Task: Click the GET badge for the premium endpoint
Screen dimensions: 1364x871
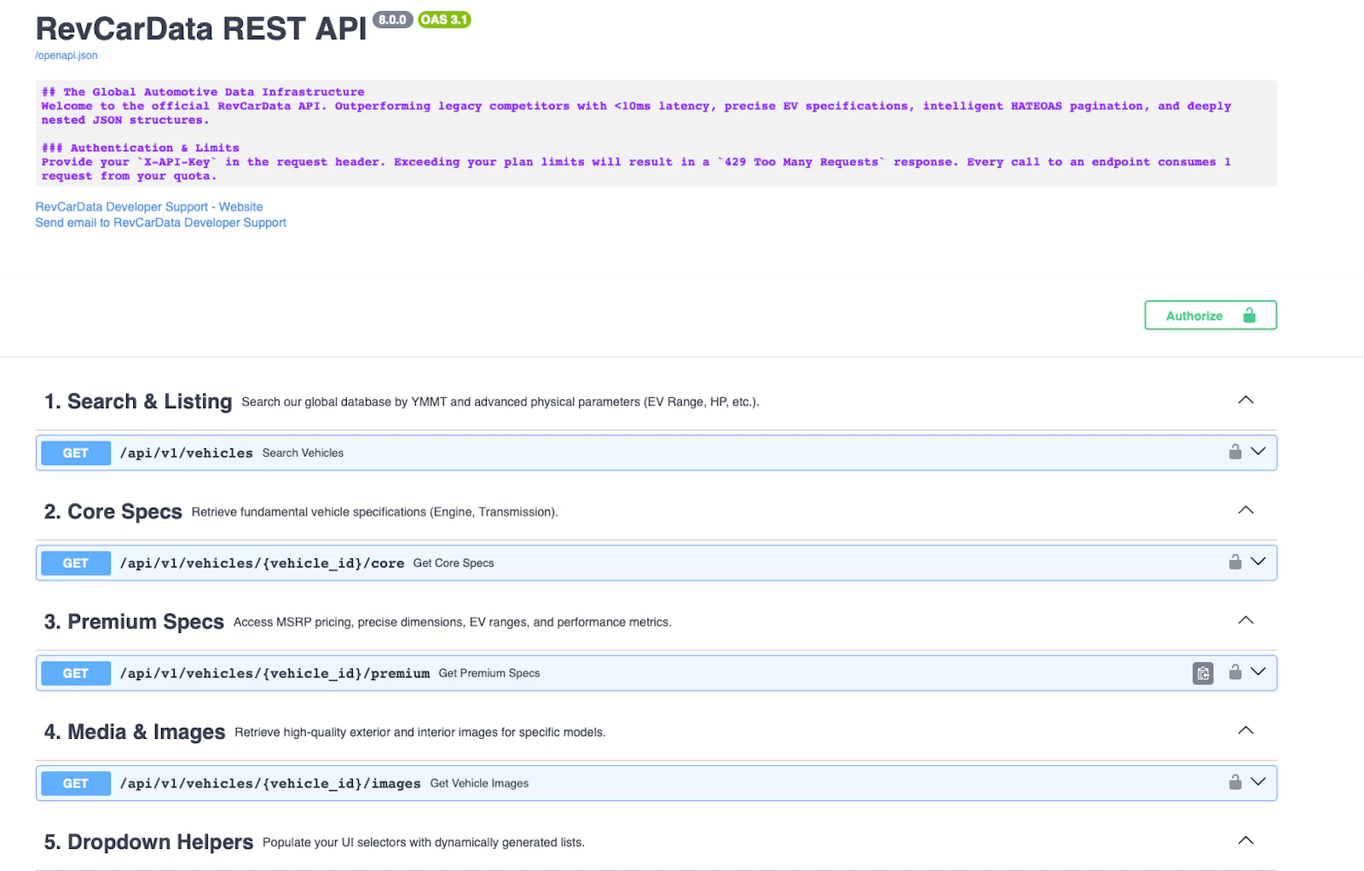Action: point(76,673)
